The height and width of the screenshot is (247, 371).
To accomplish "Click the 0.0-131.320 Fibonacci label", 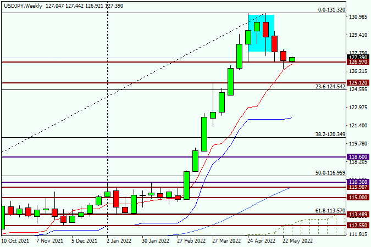I will (331, 10).
